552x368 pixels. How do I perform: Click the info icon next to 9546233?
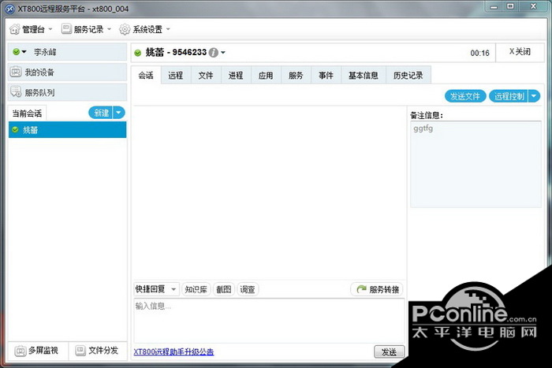(213, 53)
